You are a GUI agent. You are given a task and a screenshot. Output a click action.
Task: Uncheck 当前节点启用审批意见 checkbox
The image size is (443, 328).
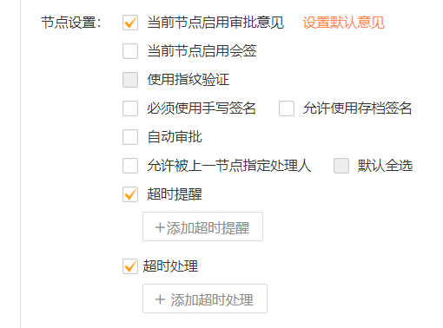(130, 23)
